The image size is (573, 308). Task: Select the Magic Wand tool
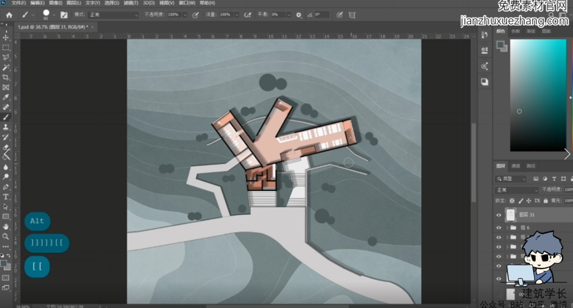tap(6, 67)
